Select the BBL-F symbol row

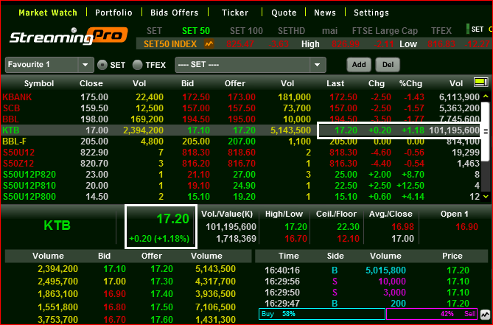tap(241, 141)
